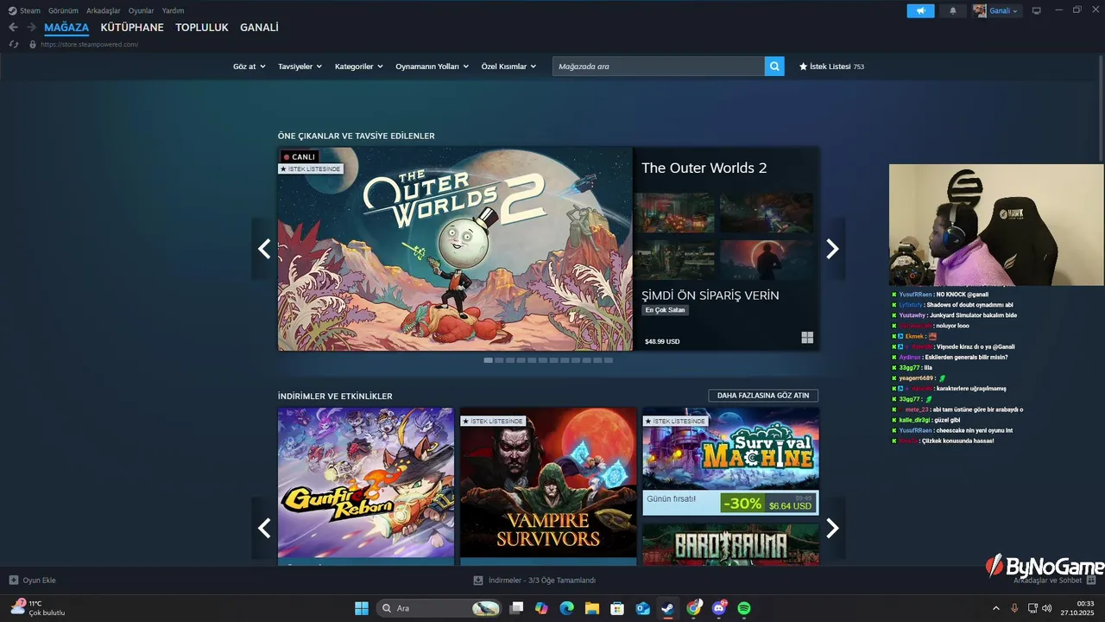This screenshot has height=622, width=1105.
Task: Switch to the TOPLULUK tab
Action: (x=202, y=28)
